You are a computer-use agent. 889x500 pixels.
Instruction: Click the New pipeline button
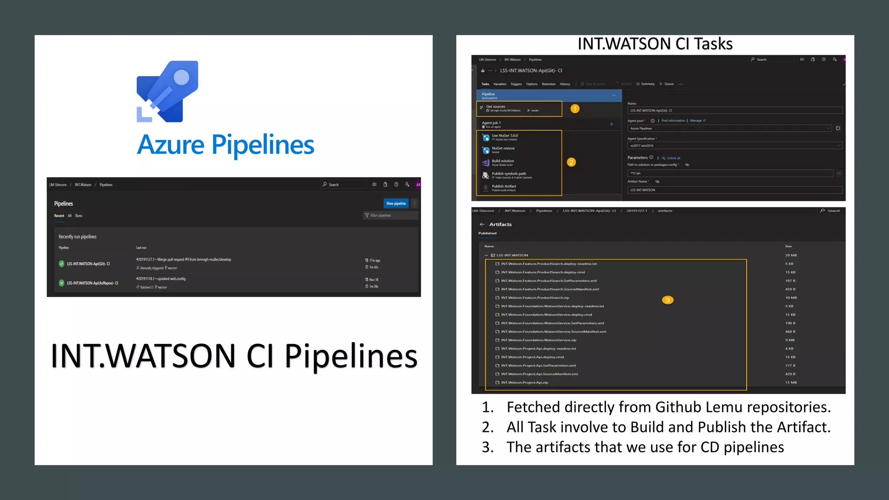coord(396,204)
